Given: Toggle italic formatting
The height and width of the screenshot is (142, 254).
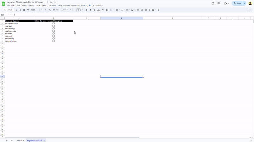Looking at the screenshot, I should (90, 10).
